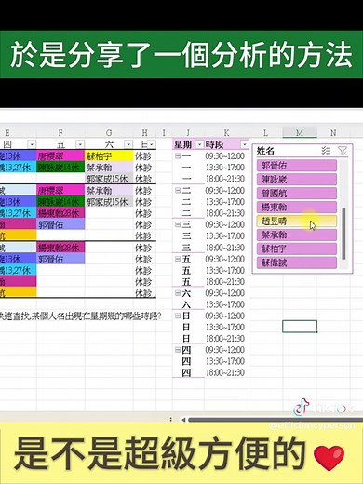
Task: Open the 五 column filter dropdown
Action: [80, 144]
